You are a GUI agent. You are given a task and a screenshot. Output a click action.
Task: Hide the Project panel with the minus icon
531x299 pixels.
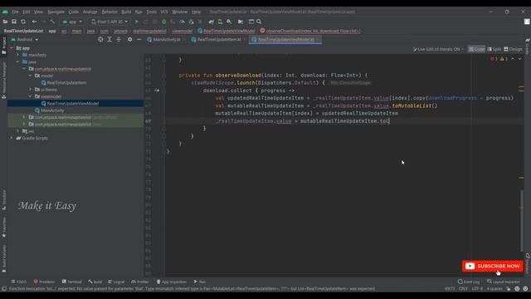pyautogui.click(x=139, y=40)
